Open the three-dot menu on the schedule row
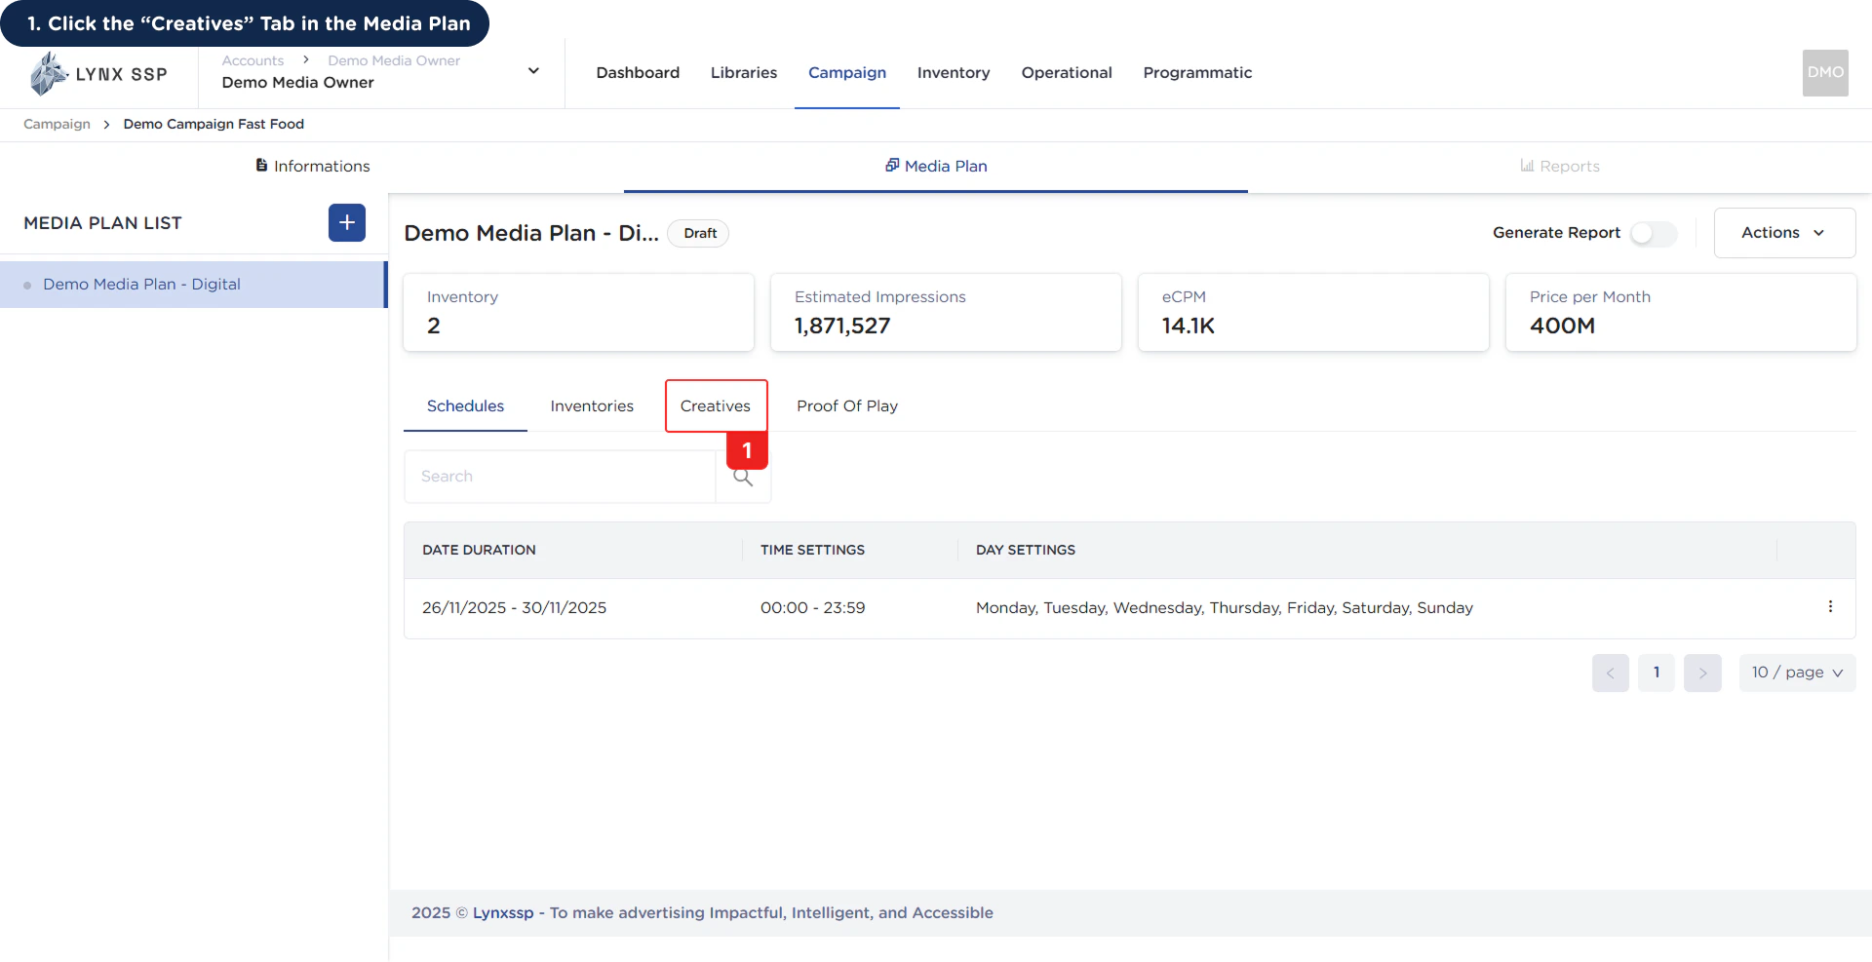 [1830, 607]
